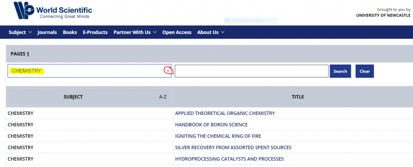Expand the Partner With Us menu
413x167 pixels.
(x=135, y=32)
